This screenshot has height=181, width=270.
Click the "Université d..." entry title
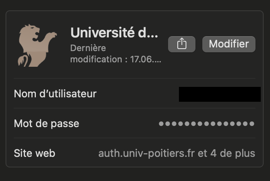pos(114,33)
